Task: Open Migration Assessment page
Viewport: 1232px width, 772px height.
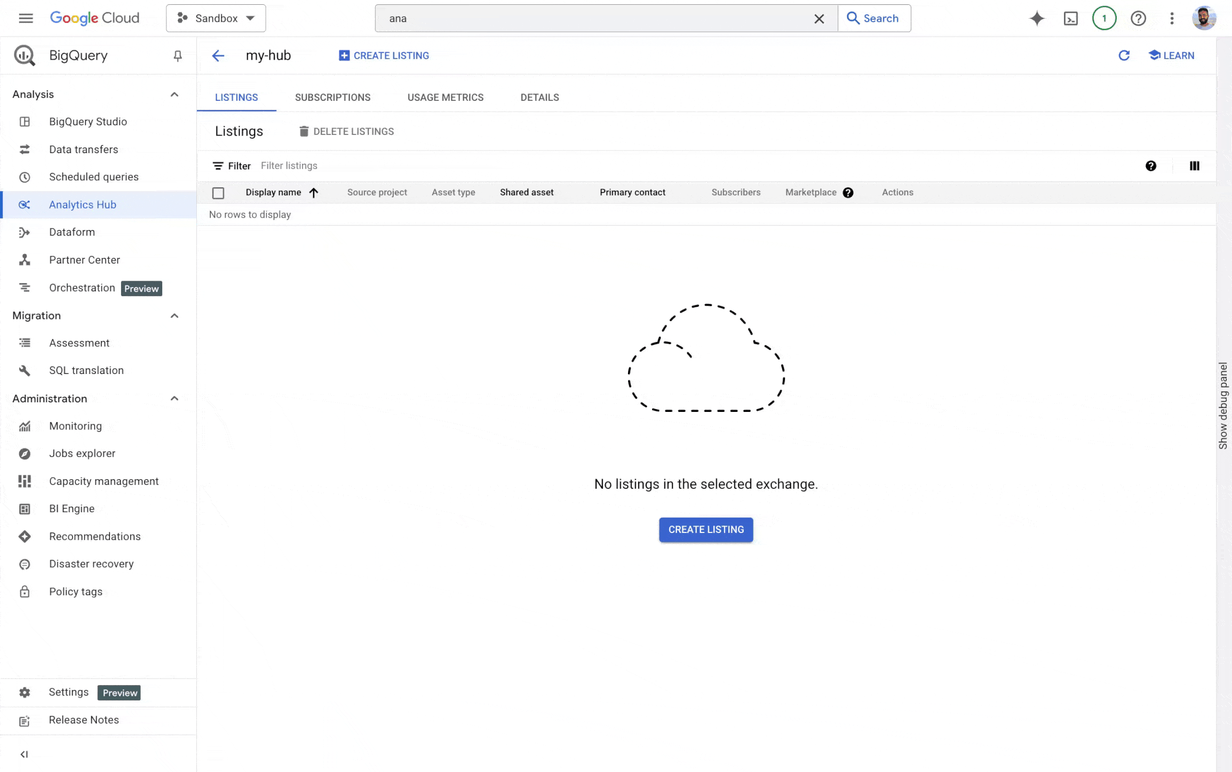Action: 98,343
